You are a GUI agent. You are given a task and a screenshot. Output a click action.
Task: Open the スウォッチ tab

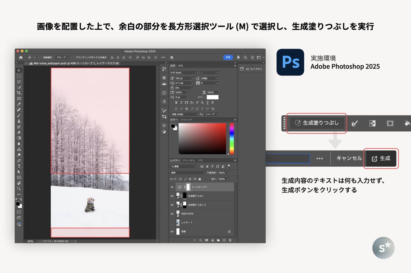[x=186, y=120]
